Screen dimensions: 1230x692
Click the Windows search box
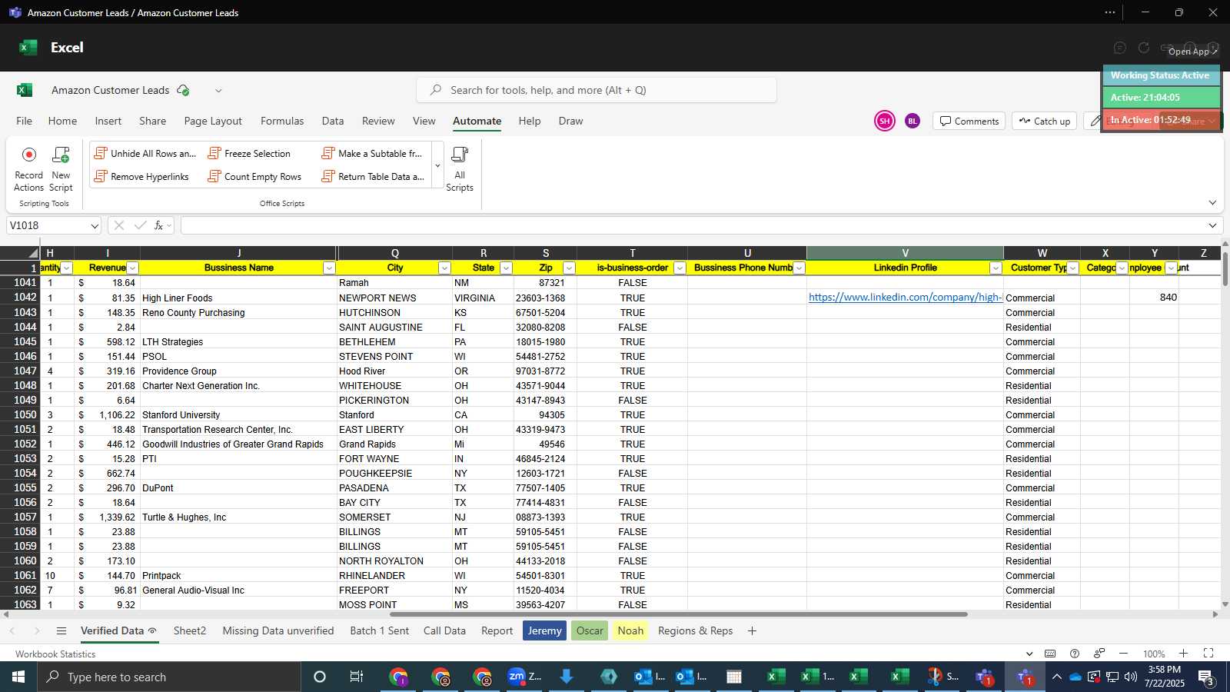click(169, 677)
